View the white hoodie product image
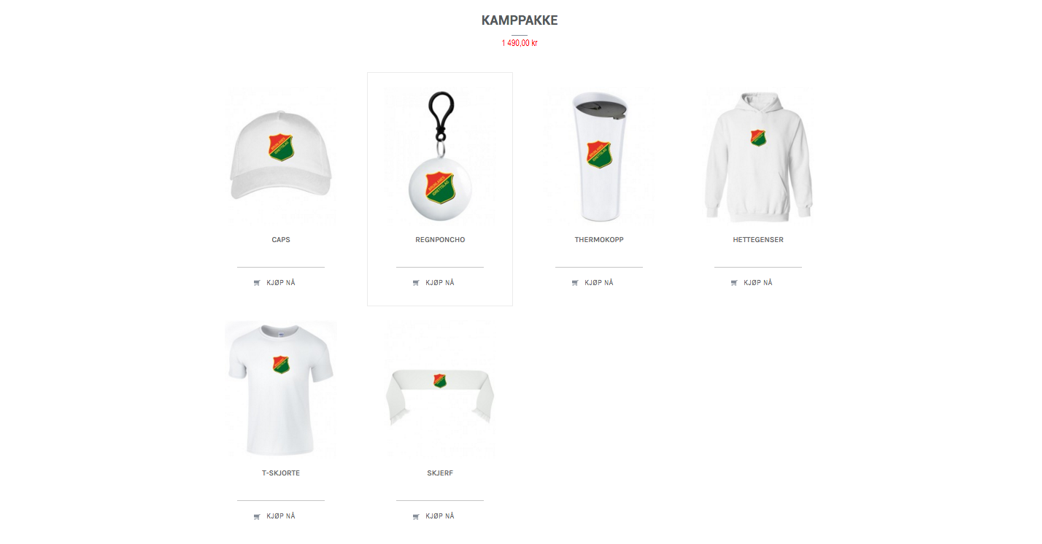 [758, 155]
